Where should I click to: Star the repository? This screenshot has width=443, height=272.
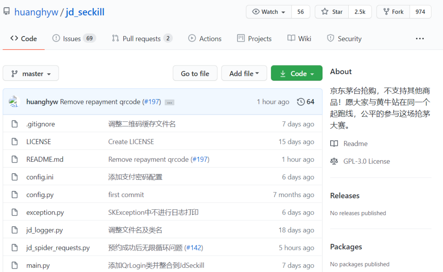[332, 12]
